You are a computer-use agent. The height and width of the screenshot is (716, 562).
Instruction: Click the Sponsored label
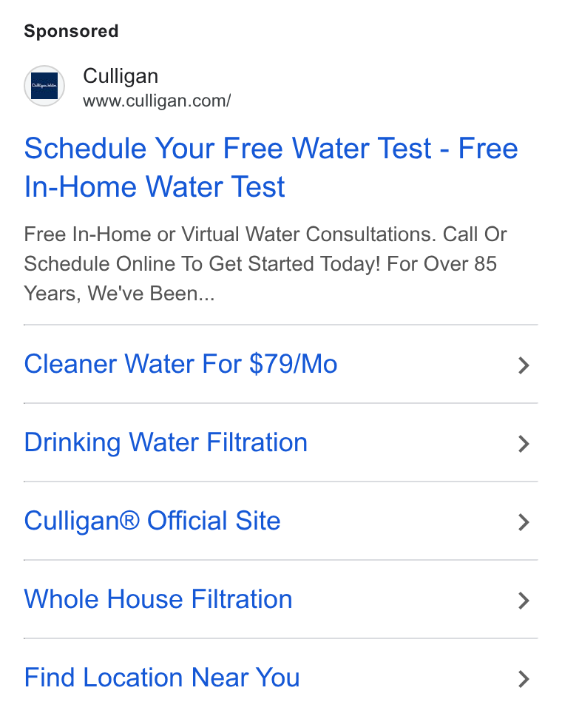[71, 31]
